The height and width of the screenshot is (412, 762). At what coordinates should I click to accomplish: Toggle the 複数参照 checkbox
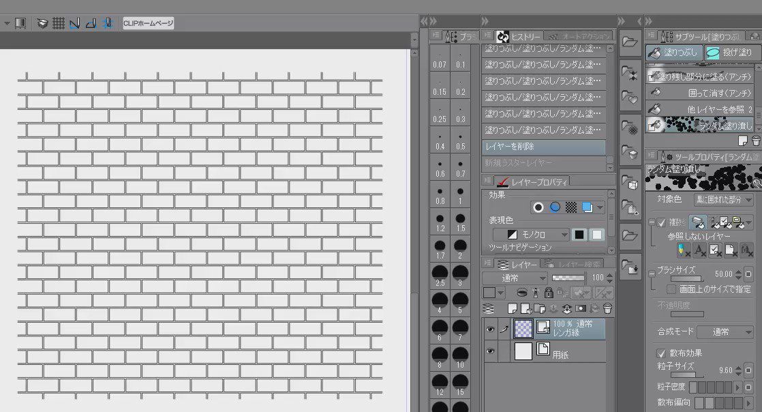click(x=661, y=222)
